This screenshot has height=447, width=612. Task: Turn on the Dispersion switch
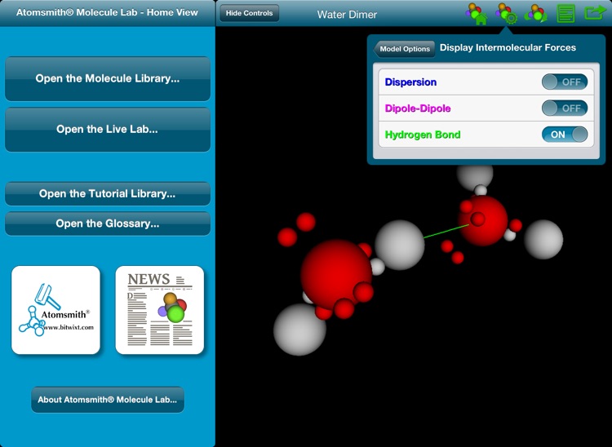click(565, 82)
